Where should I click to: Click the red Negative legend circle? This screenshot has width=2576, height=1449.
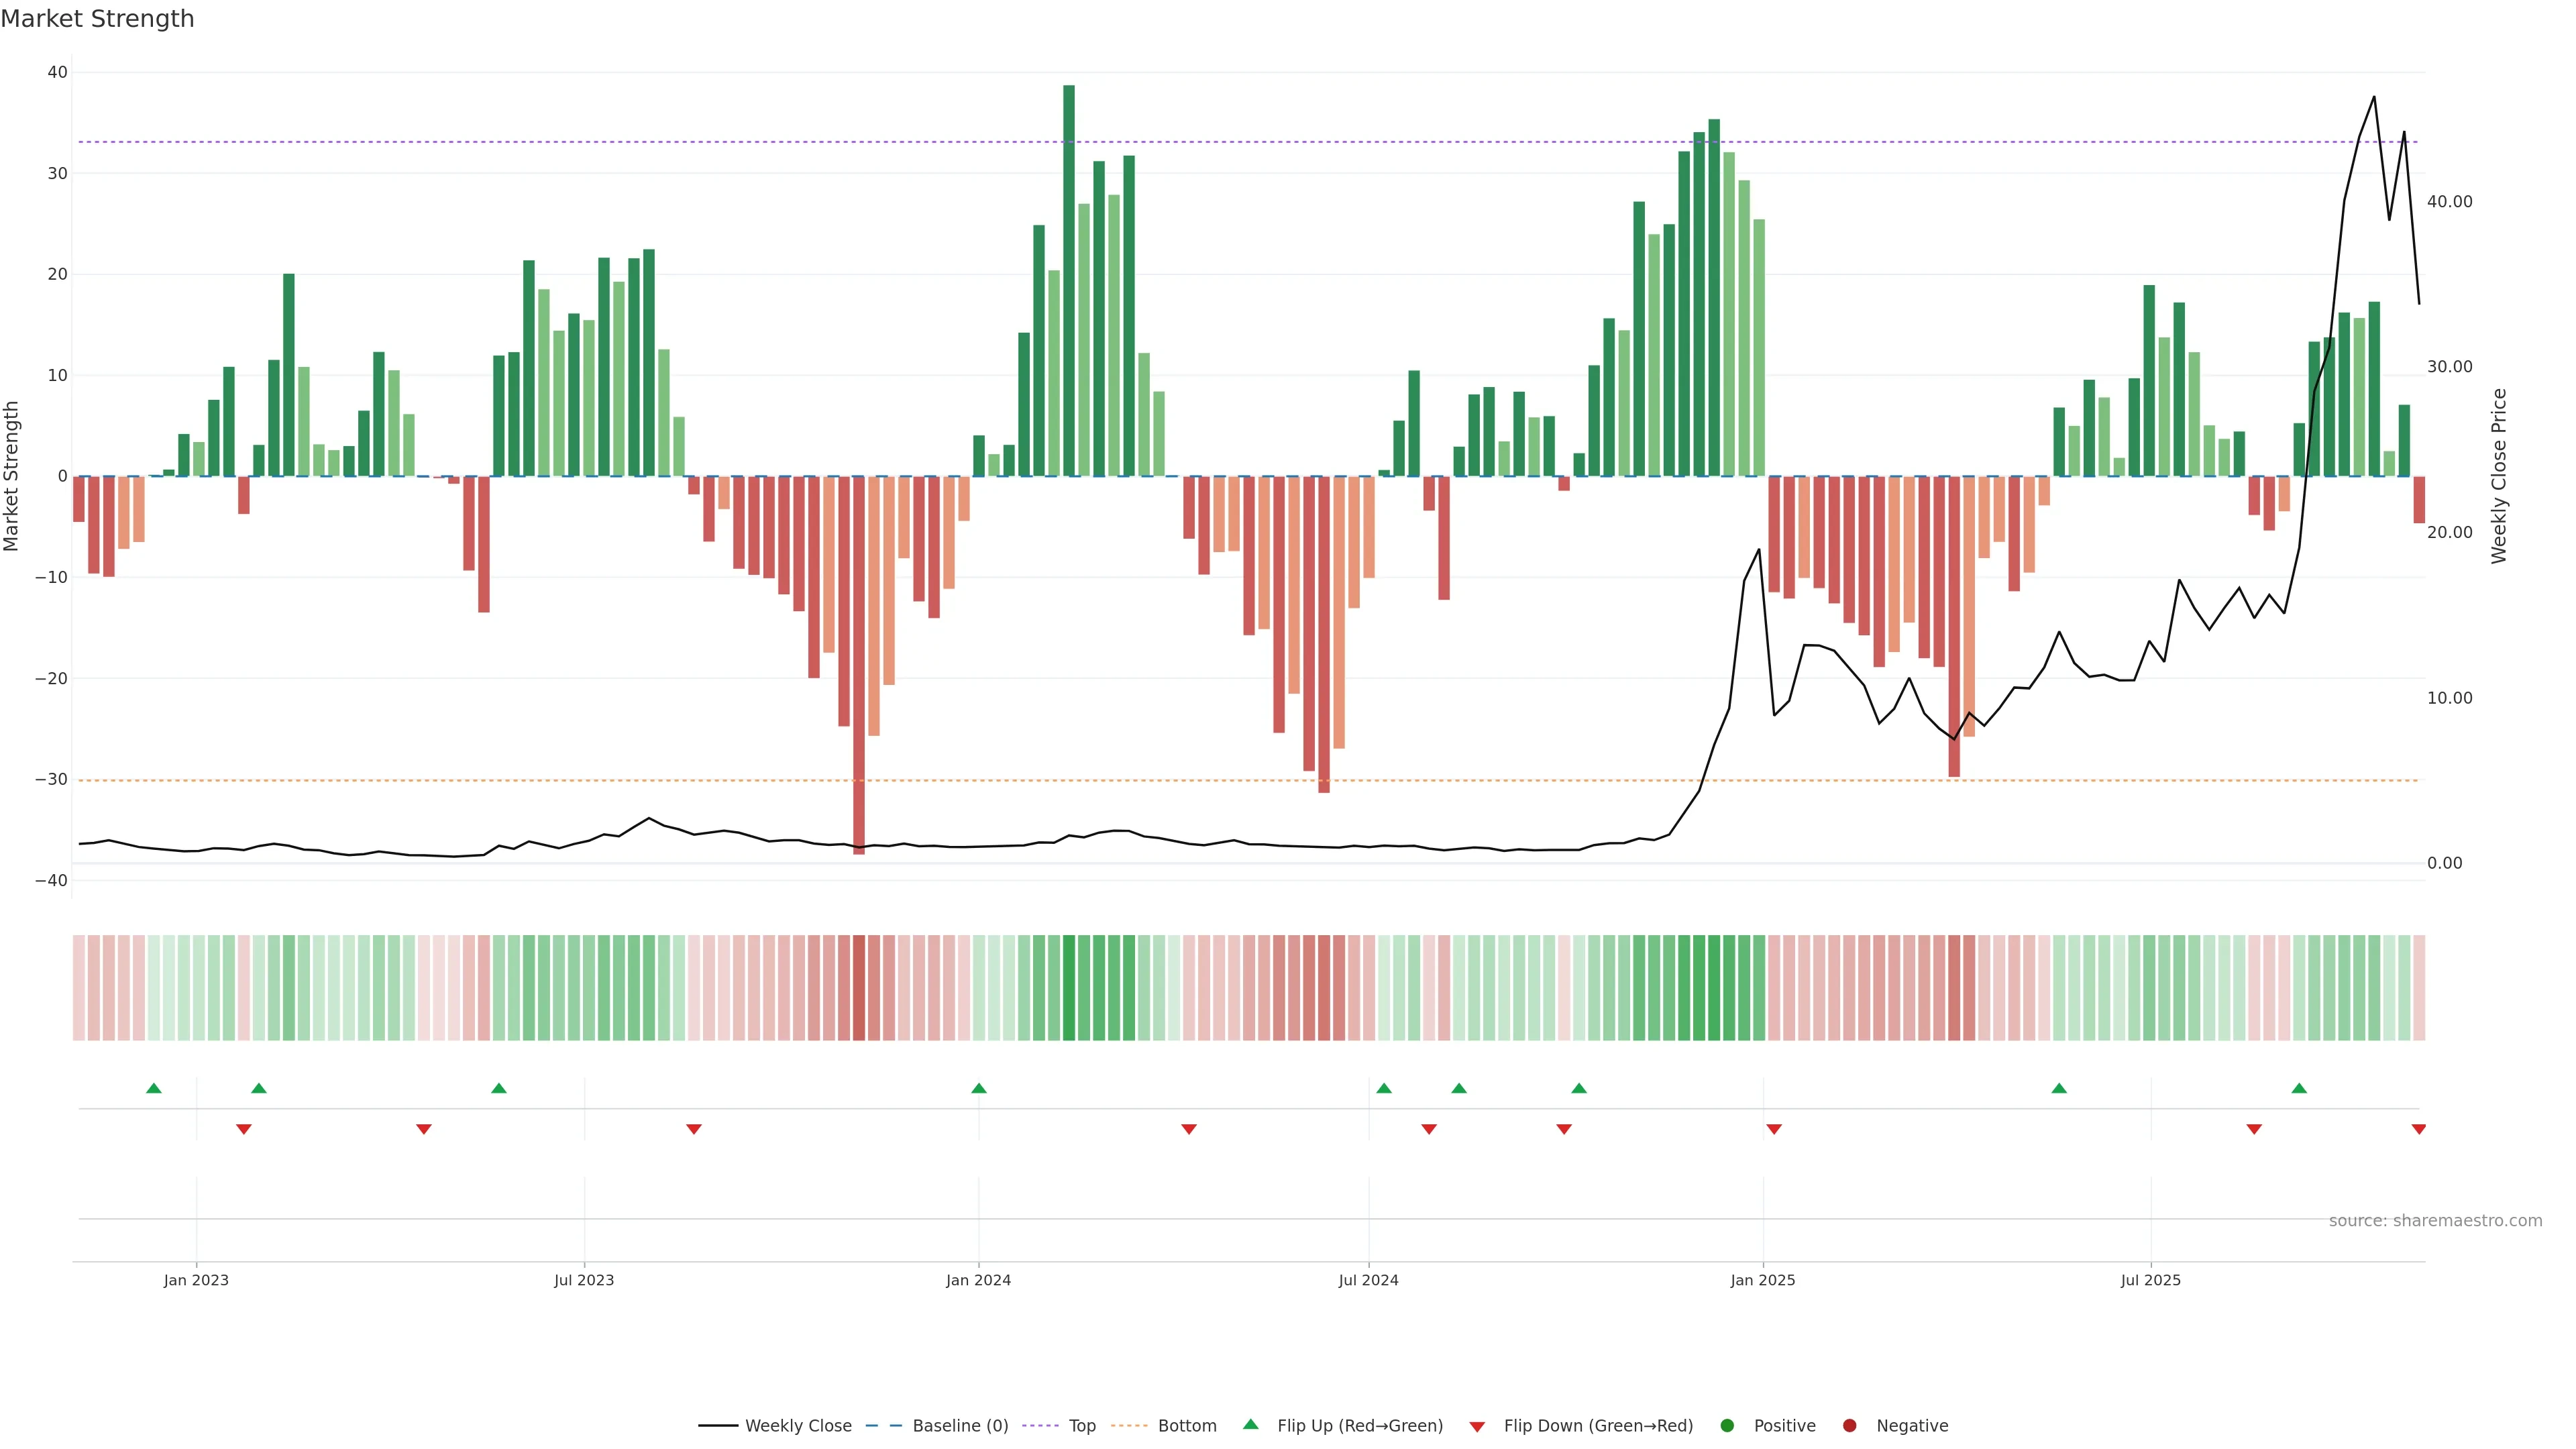(x=1849, y=1425)
